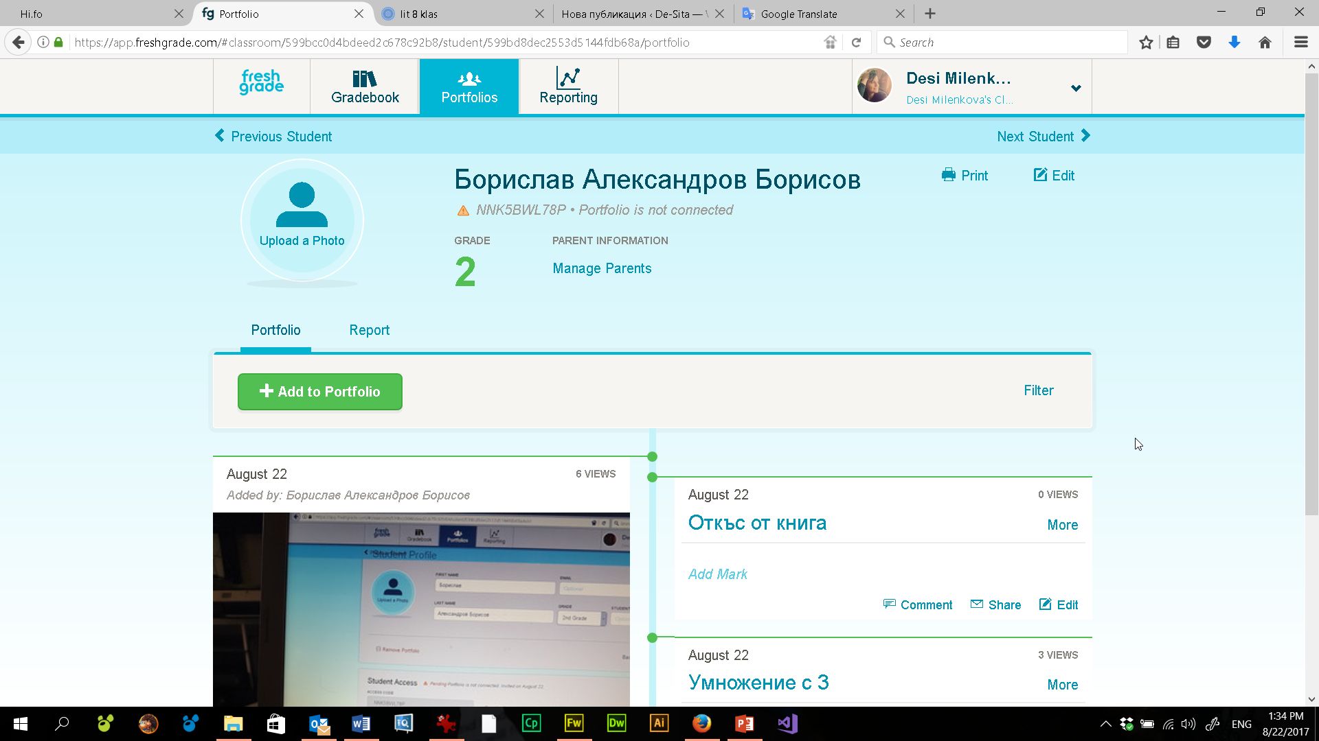Open Outlook from the taskbar
This screenshot has width=1319, height=741.
point(319,724)
